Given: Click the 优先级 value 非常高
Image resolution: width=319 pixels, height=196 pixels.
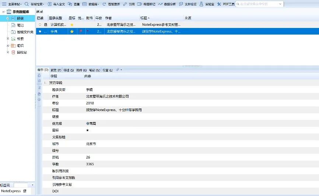Looking at the screenshot, I should tap(91, 124).
